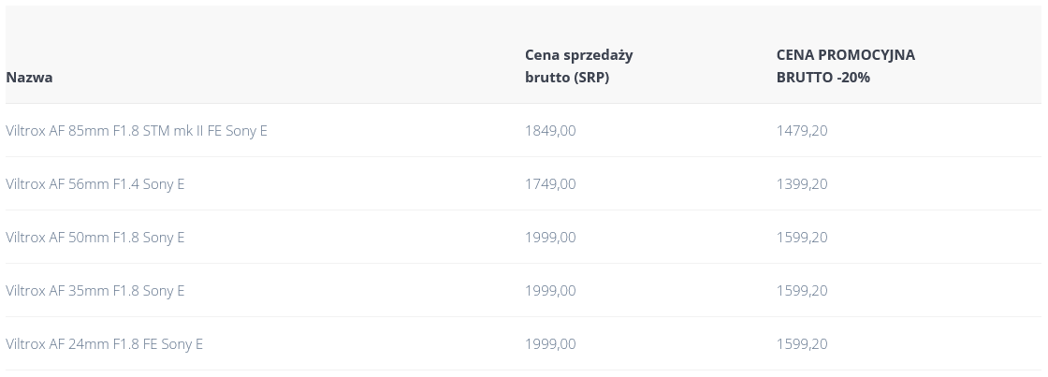Click the Nazwa column header
1048x377 pixels.
click(x=29, y=77)
